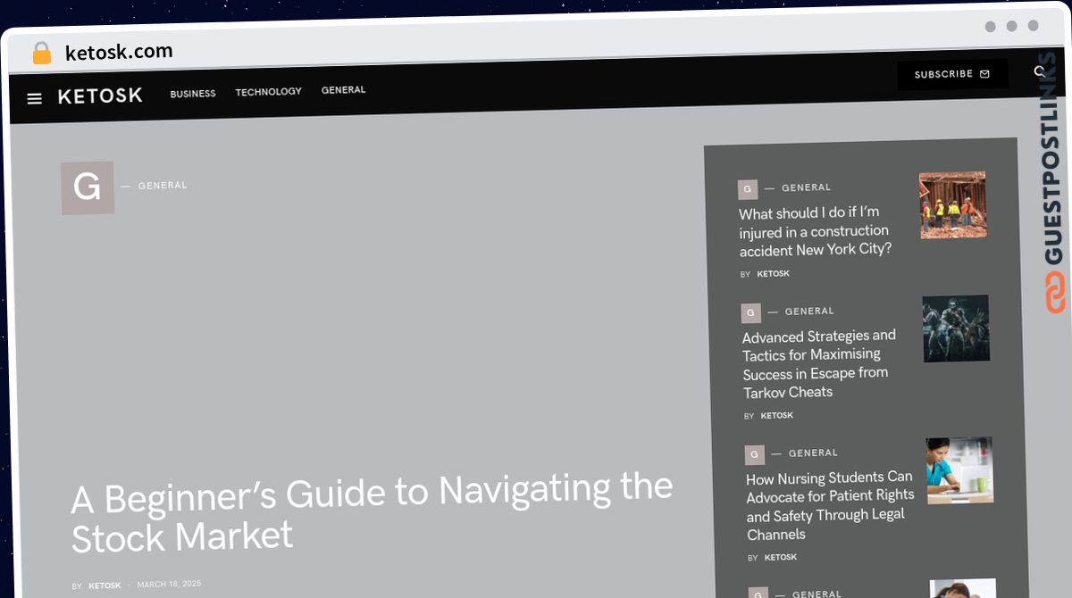Open Escape from Tarkov Cheats article
Image resolution: width=1072 pixels, height=598 pixels.
820,364
